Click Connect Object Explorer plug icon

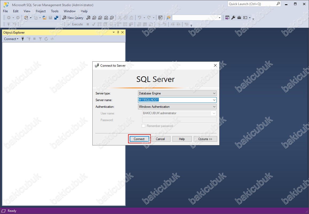(23, 39)
